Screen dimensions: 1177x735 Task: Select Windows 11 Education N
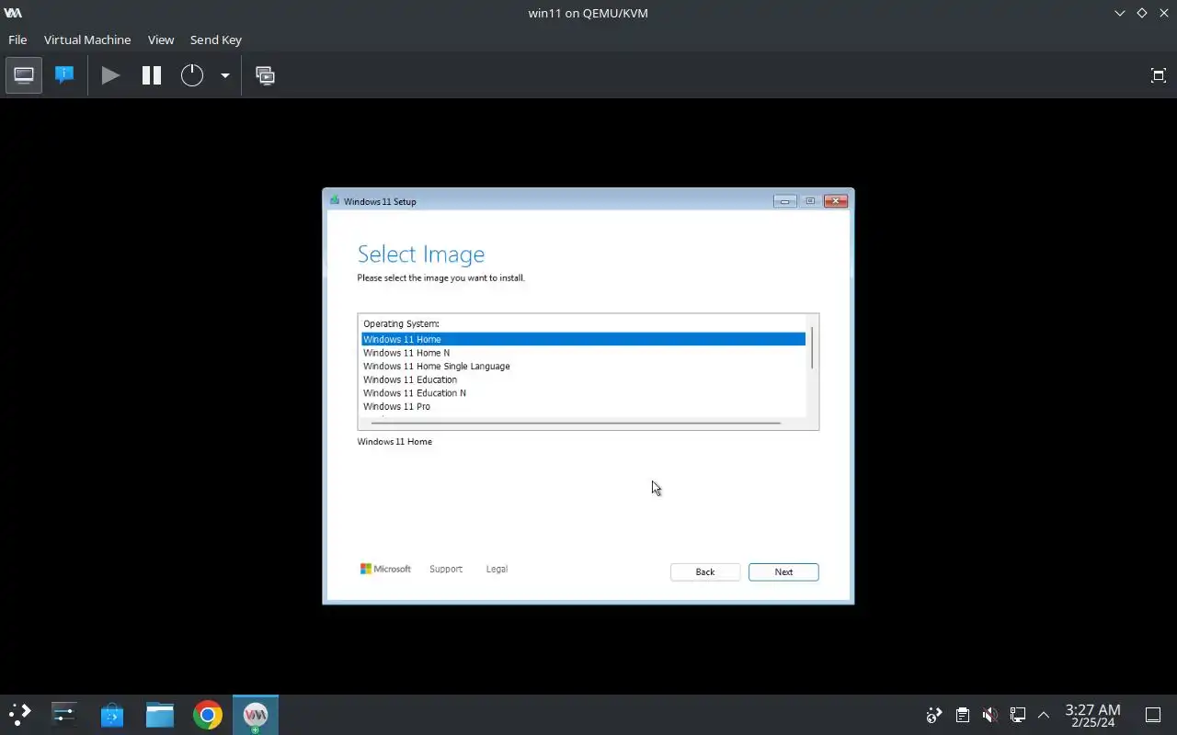click(x=583, y=392)
